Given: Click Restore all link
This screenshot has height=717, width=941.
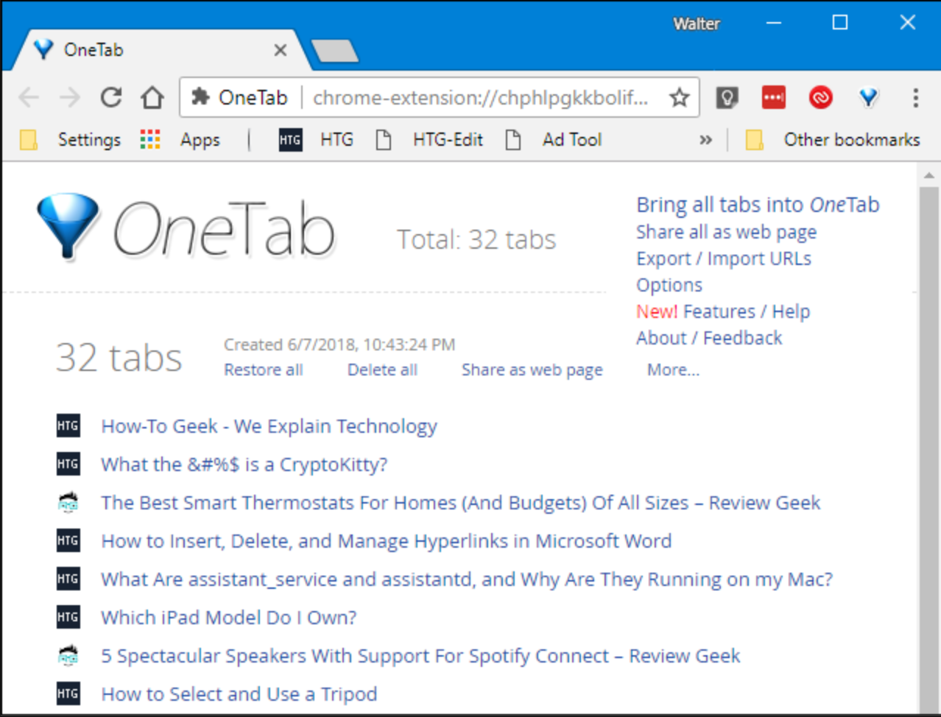Looking at the screenshot, I should 264,370.
